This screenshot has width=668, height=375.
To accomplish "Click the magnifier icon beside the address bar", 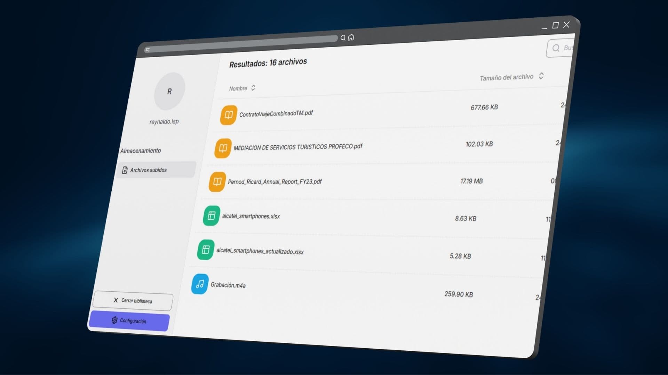I will click(343, 37).
